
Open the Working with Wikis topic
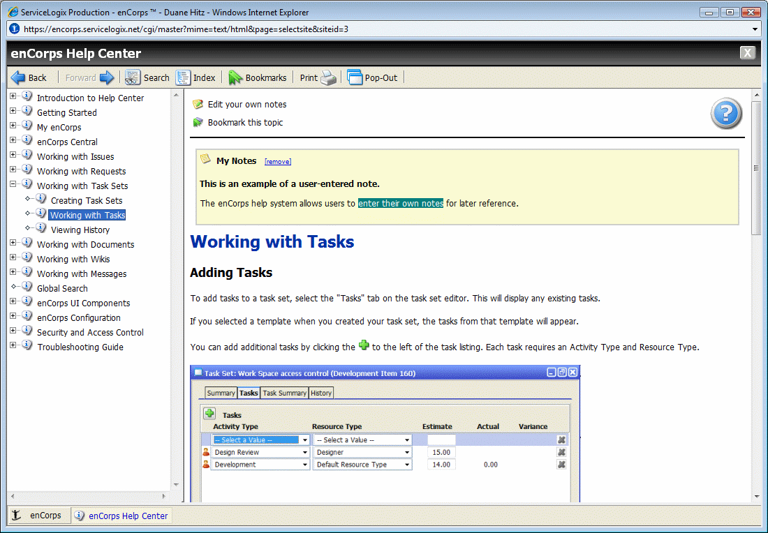point(73,260)
